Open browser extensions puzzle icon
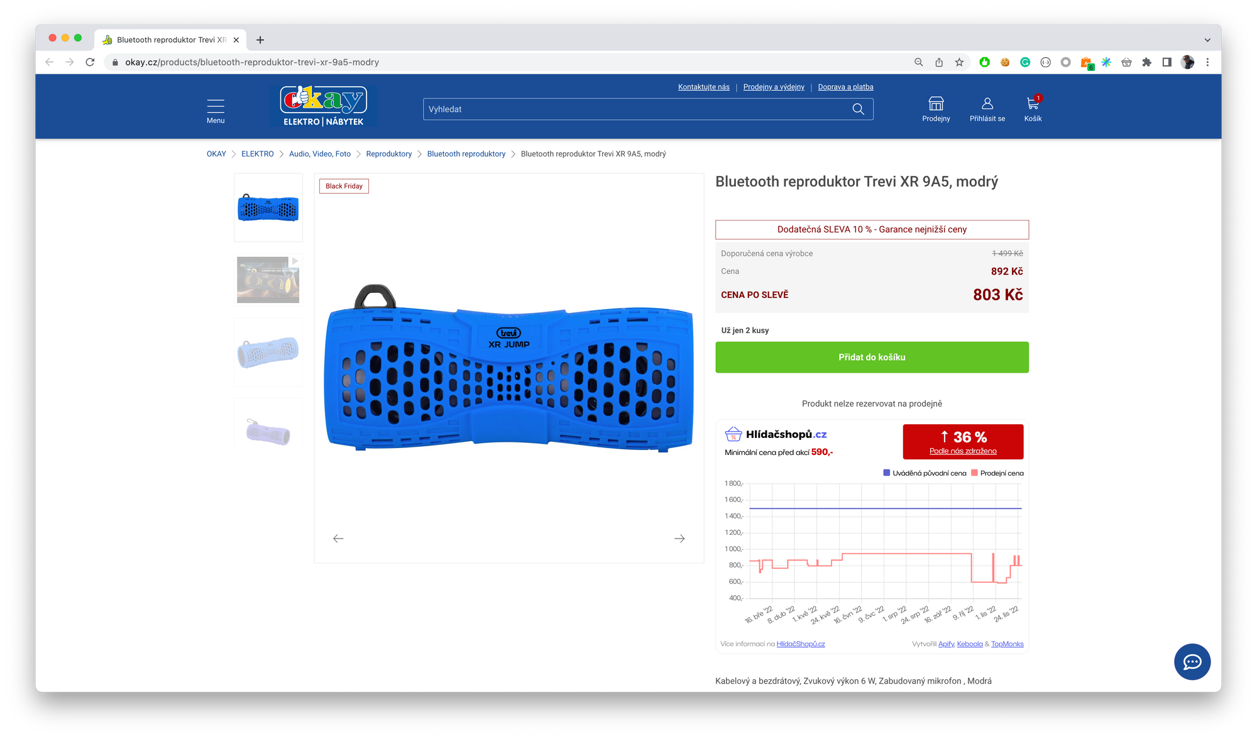 point(1146,62)
